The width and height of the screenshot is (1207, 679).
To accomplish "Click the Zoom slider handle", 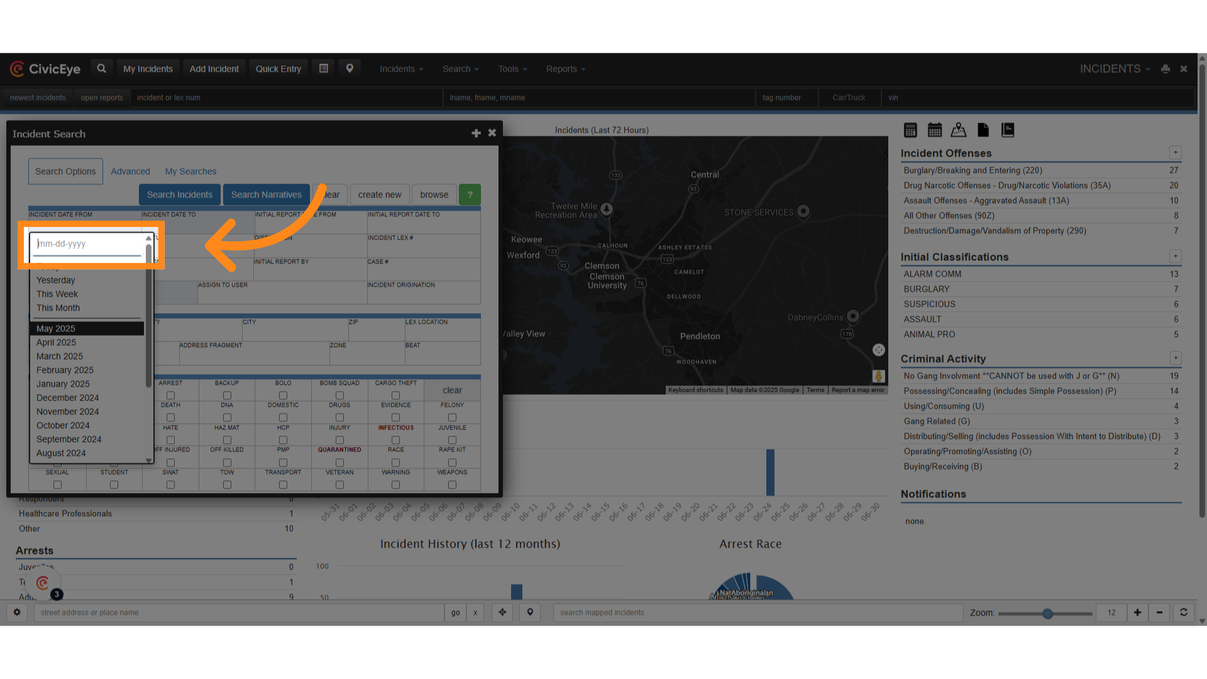I will click(x=1047, y=614).
